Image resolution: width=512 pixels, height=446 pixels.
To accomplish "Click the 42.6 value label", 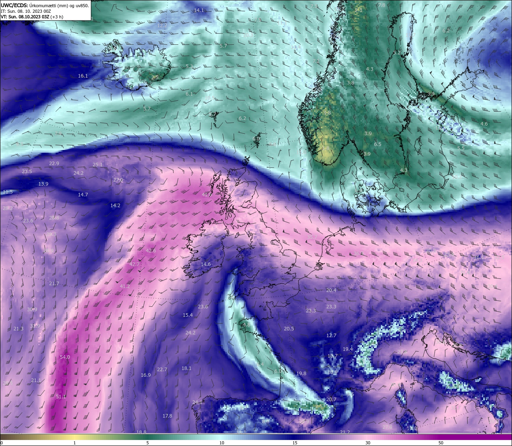I will point(151,251).
